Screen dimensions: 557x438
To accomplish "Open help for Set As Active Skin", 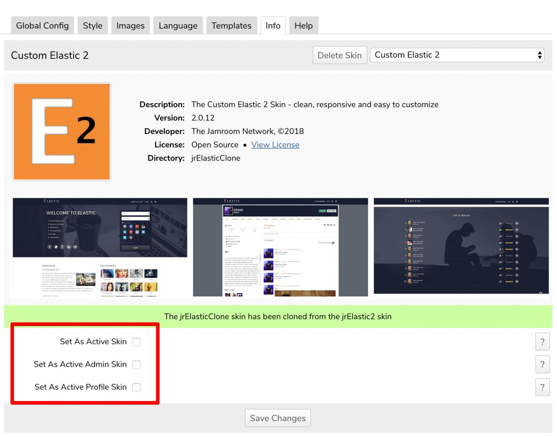I will pos(542,342).
